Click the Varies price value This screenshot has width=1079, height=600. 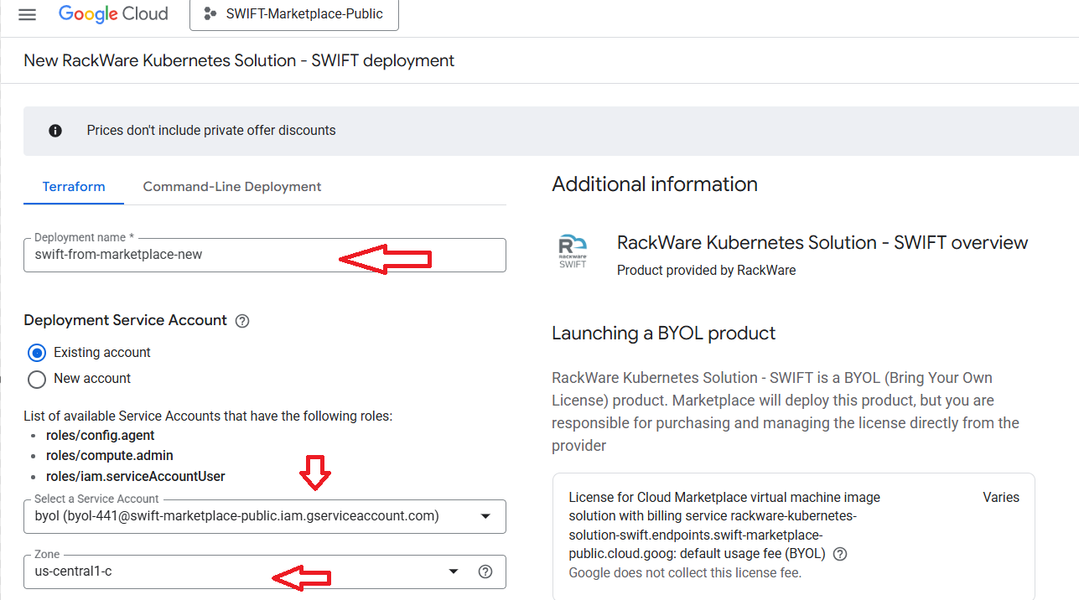point(1001,497)
